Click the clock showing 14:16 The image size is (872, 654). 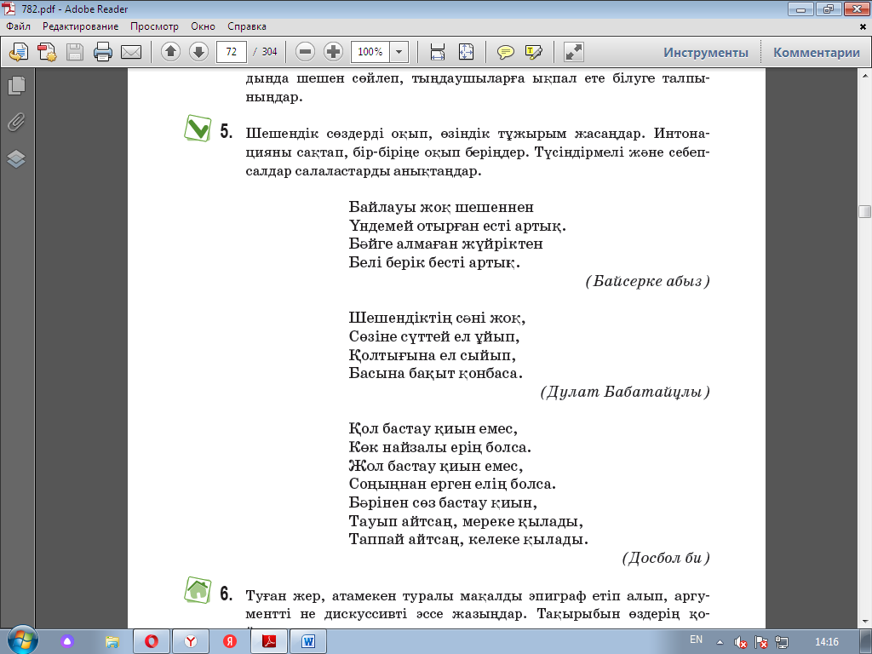point(826,642)
